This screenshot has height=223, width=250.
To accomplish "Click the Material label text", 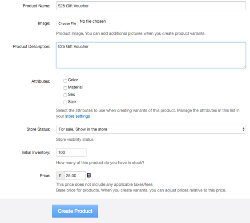I will [75, 87].
